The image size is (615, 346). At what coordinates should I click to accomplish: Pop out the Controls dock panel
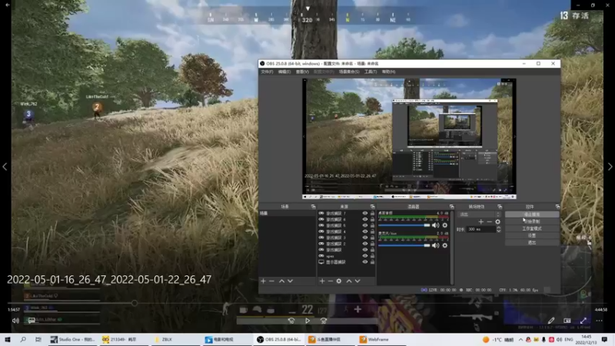[557, 206]
